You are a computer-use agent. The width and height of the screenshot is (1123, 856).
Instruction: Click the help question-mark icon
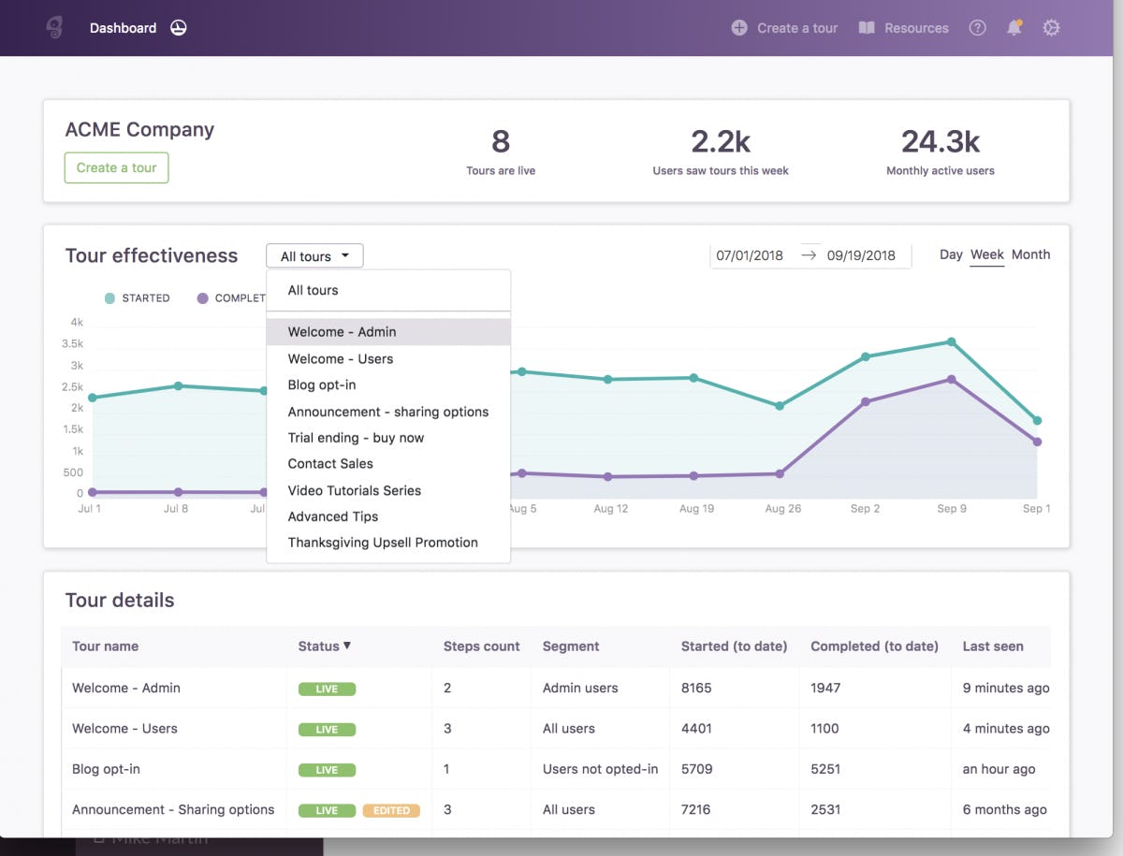click(977, 28)
